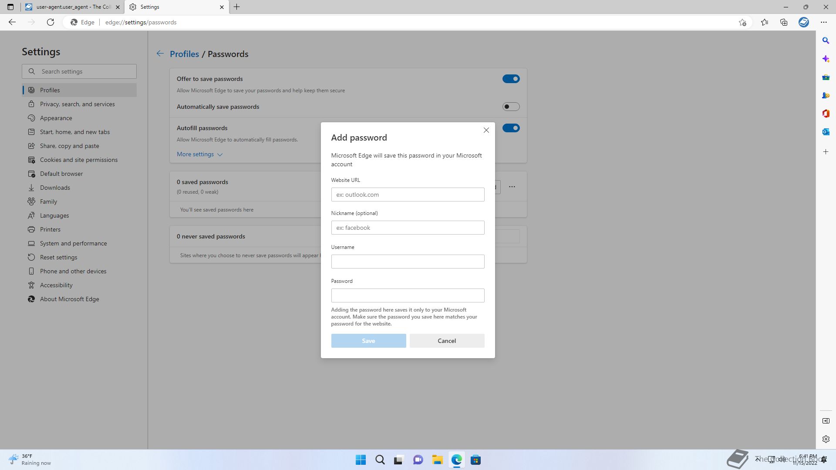Image resolution: width=836 pixels, height=470 pixels.
Task: Open tab actions menu icon
Action: 10,7
